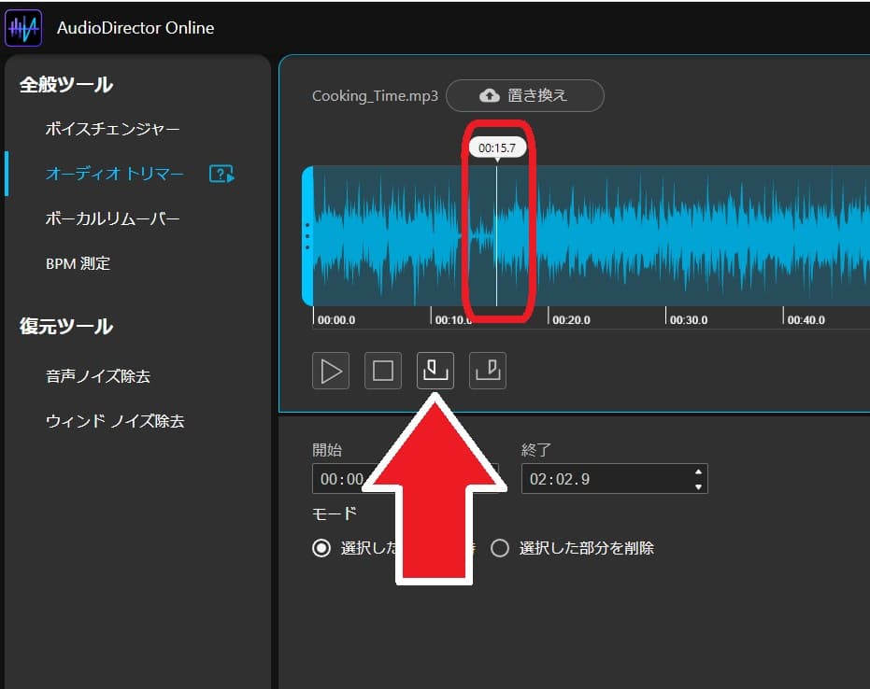
Task: Open the ウィンド ノイズ除去 tool
Action: [115, 421]
